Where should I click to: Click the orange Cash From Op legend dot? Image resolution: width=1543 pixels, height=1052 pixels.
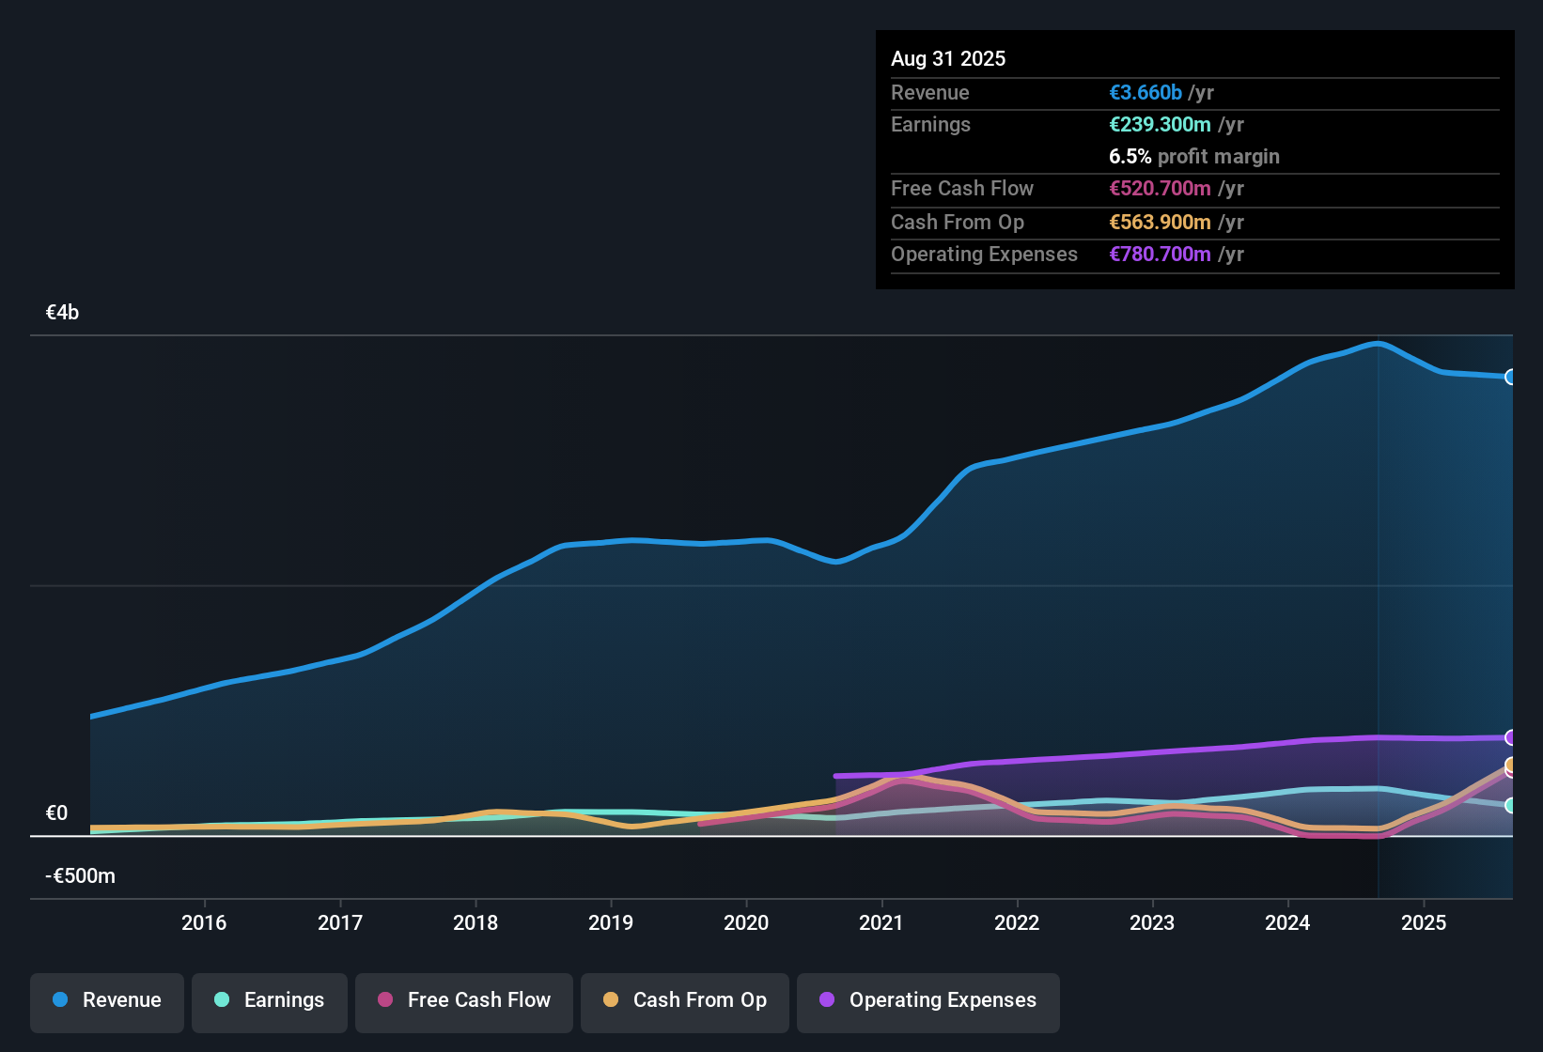pos(610,1000)
